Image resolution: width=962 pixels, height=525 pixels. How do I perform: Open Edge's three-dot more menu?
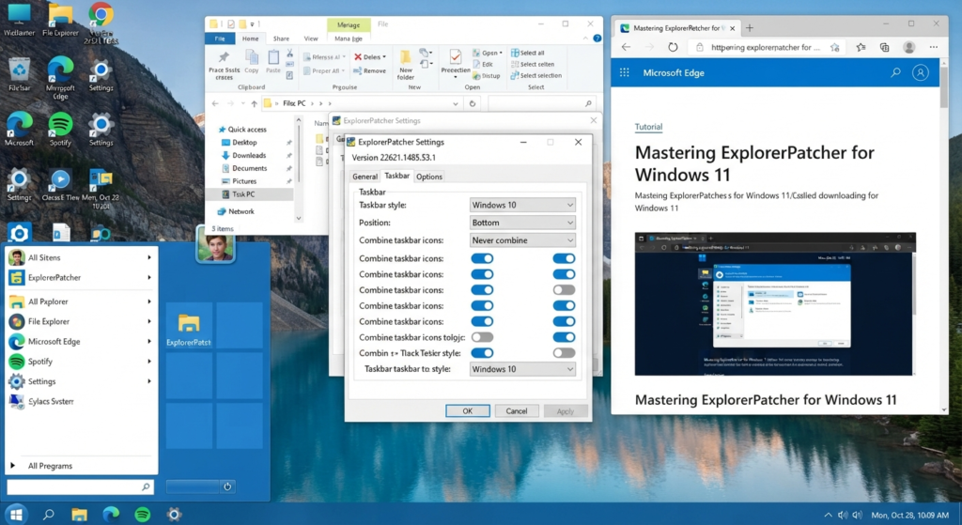(933, 47)
